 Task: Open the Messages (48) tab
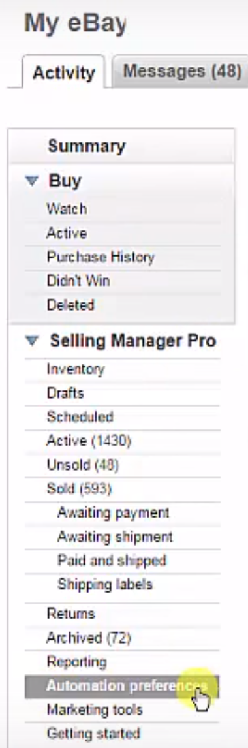[181, 72]
